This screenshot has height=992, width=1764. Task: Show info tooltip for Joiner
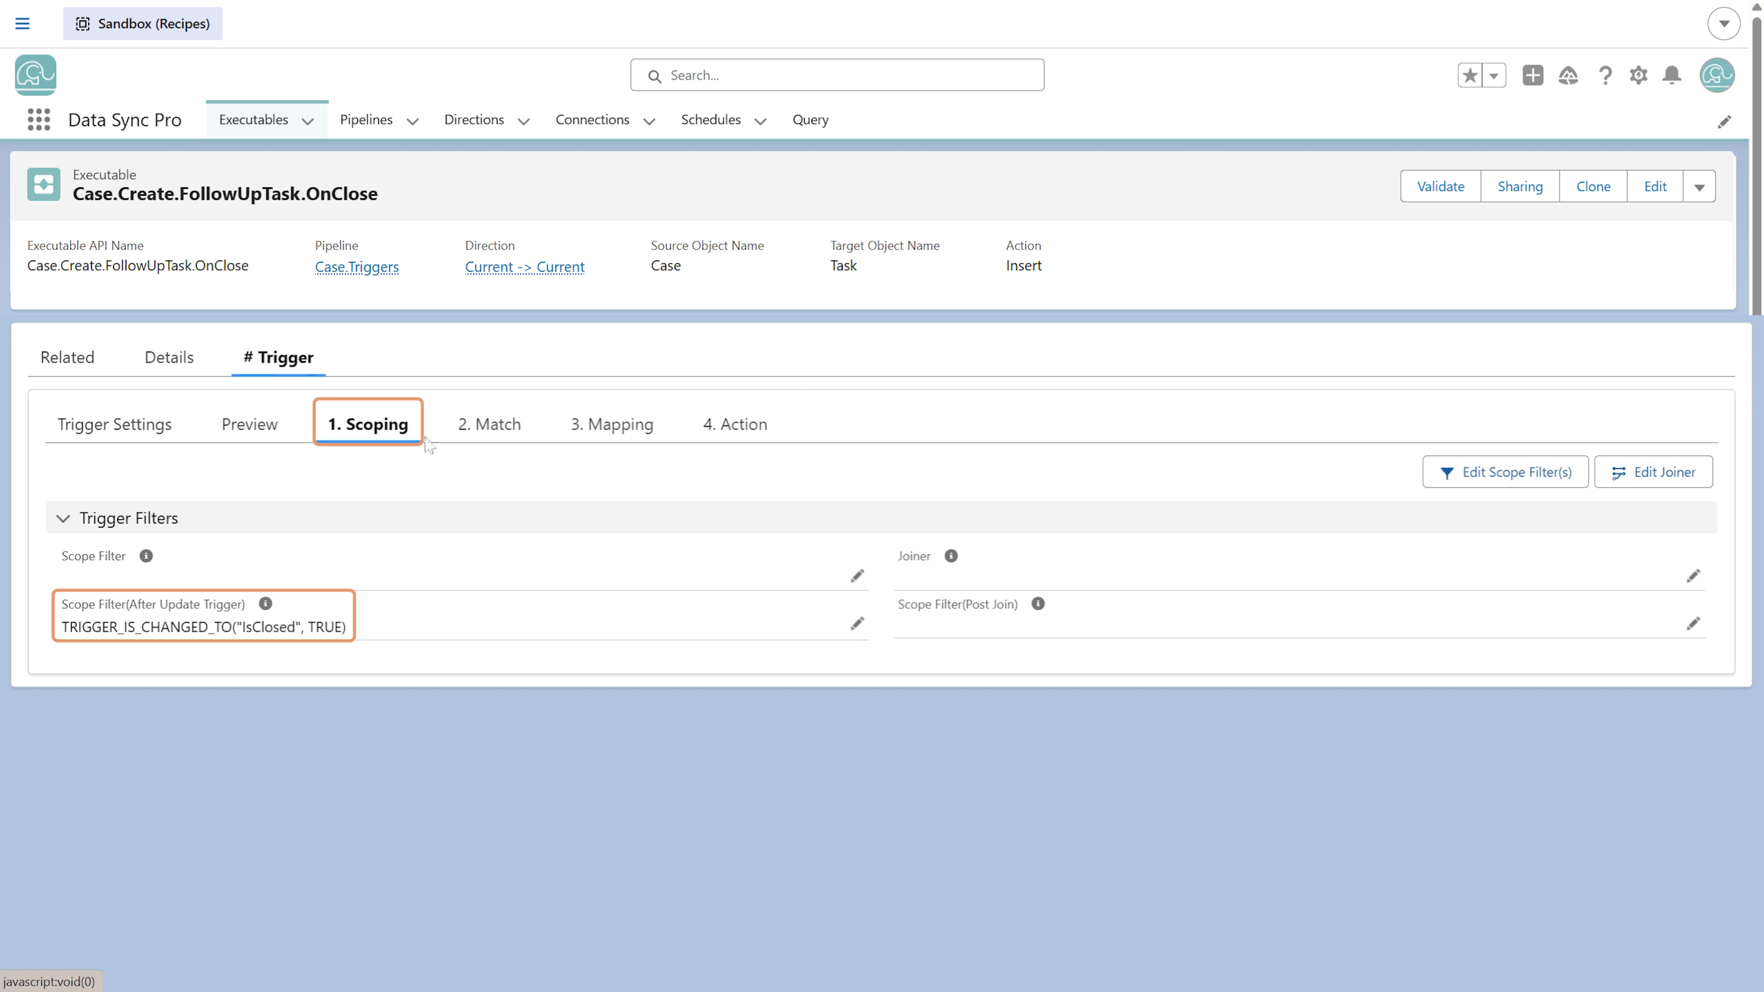pos(950,556)
